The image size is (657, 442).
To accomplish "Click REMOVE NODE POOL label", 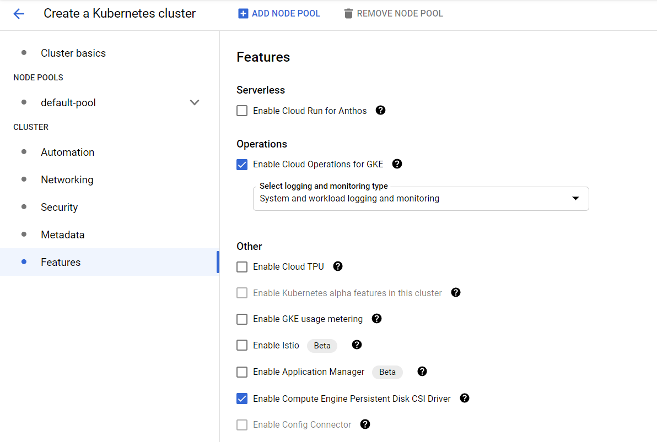I will (400, 13).
